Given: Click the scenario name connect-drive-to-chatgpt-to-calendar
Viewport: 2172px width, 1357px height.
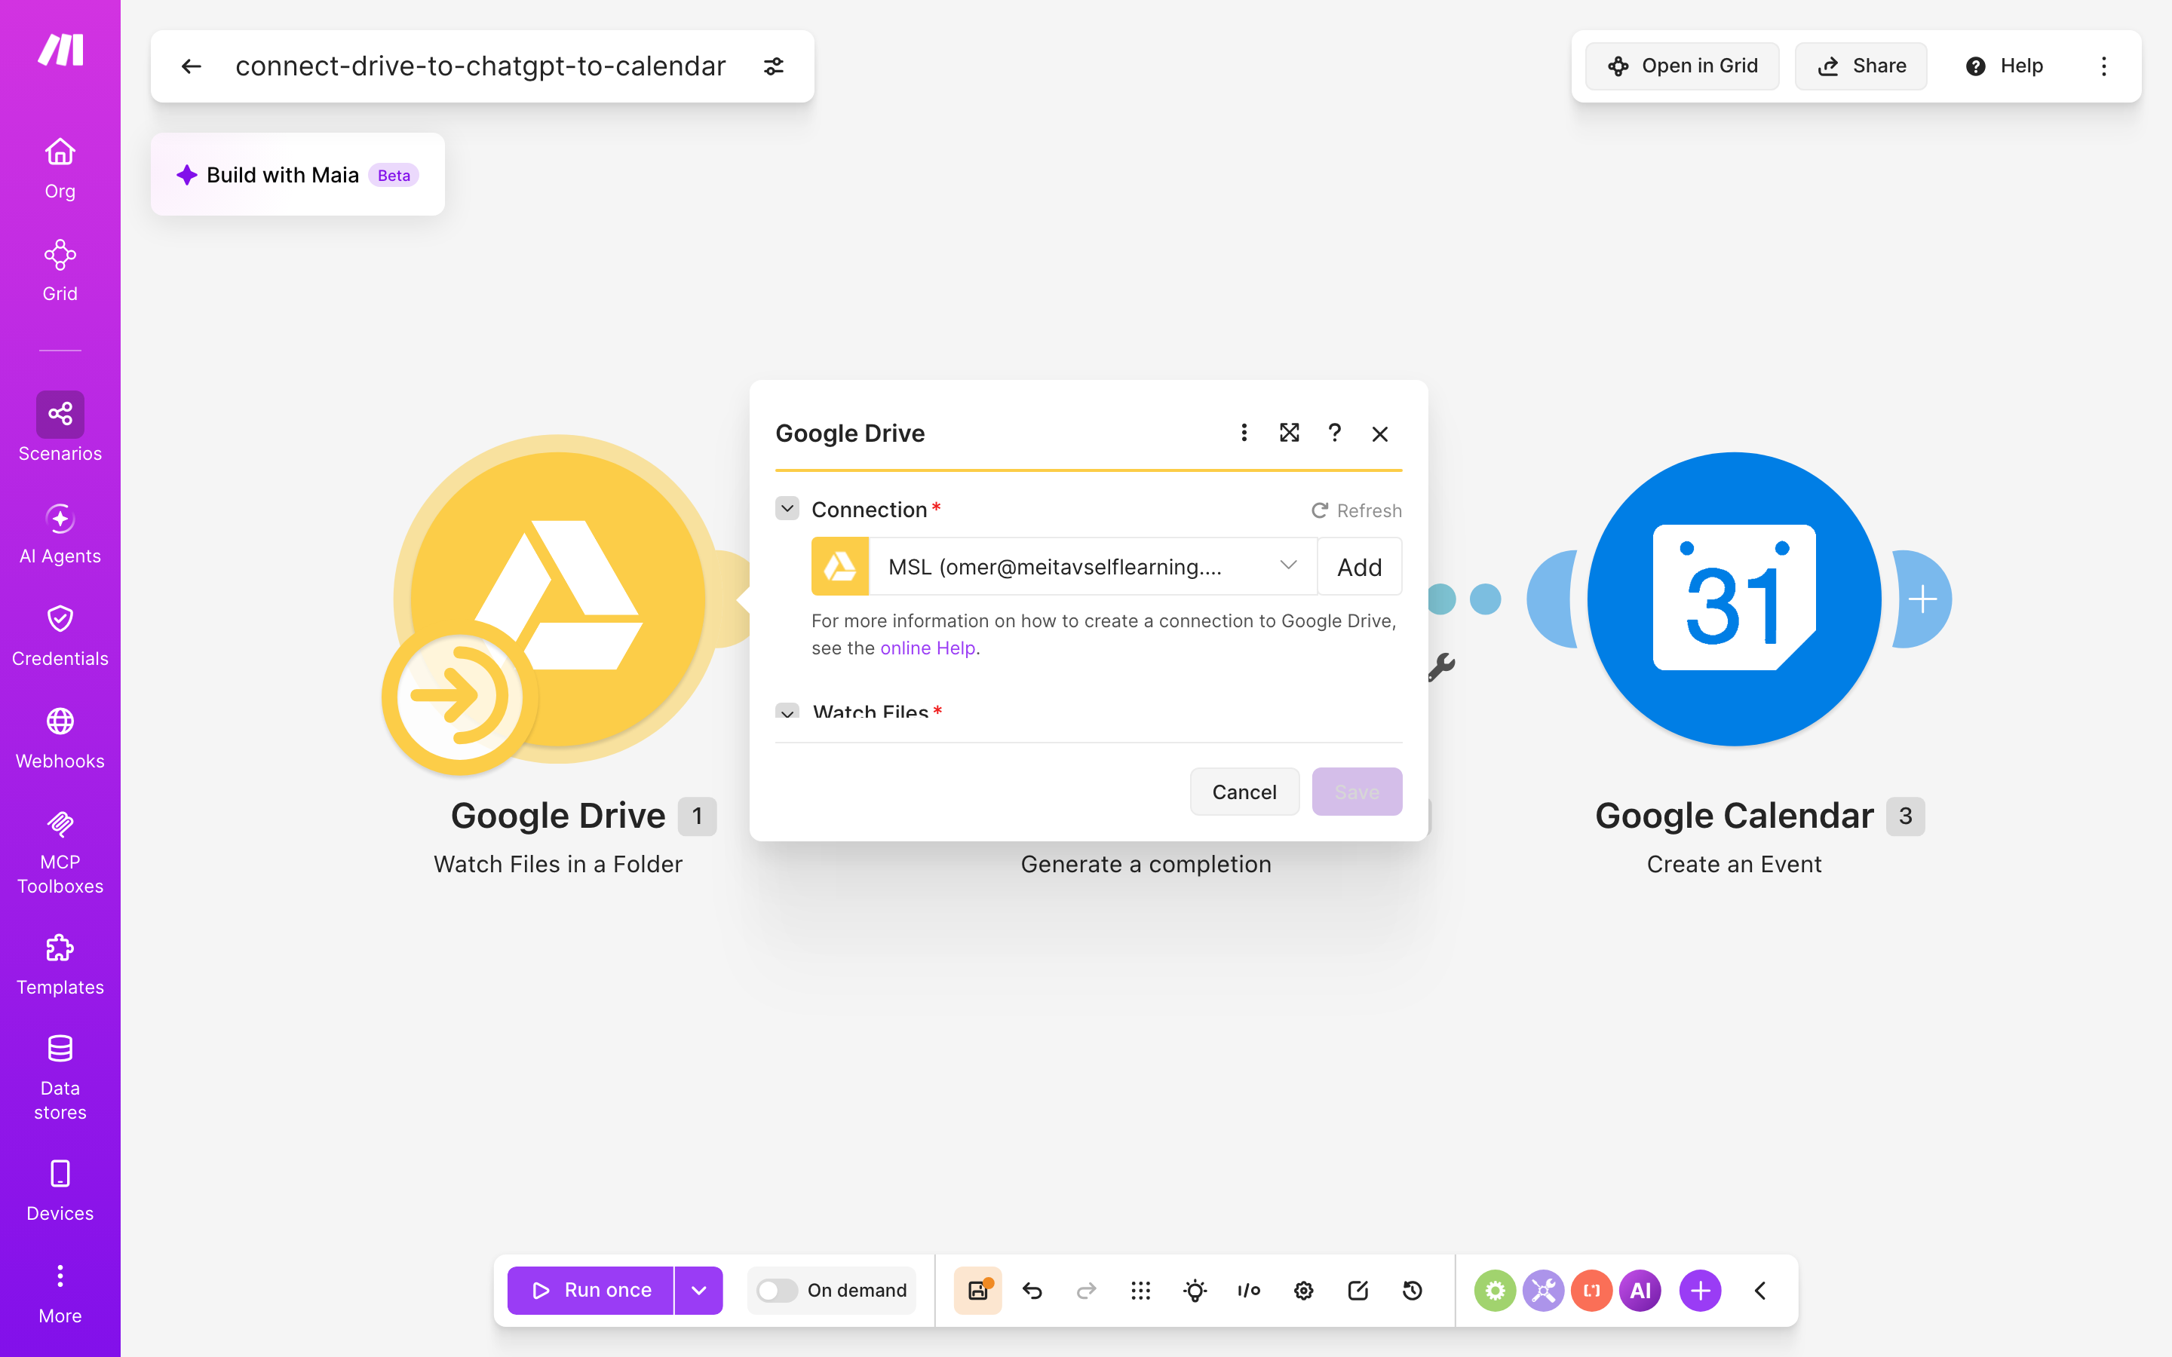Looking at the screenshot, I should tap(480, 66).
